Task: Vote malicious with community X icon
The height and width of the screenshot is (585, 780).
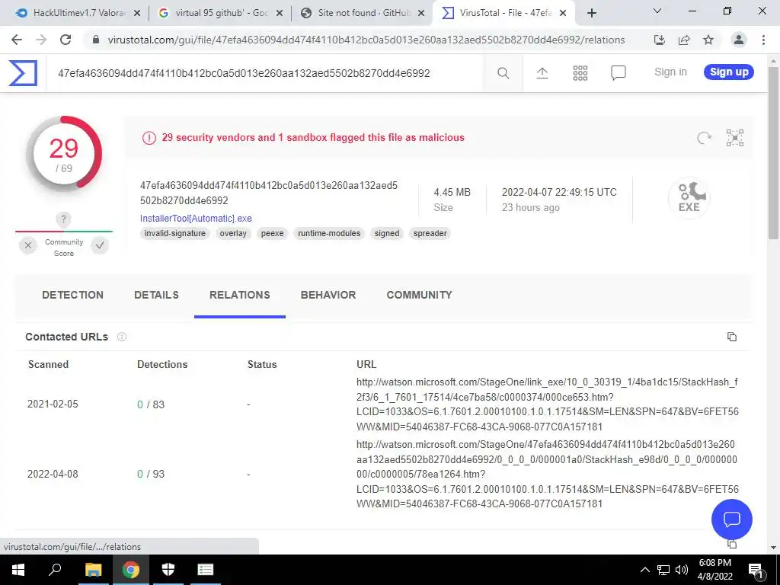Action: point(28,245)
